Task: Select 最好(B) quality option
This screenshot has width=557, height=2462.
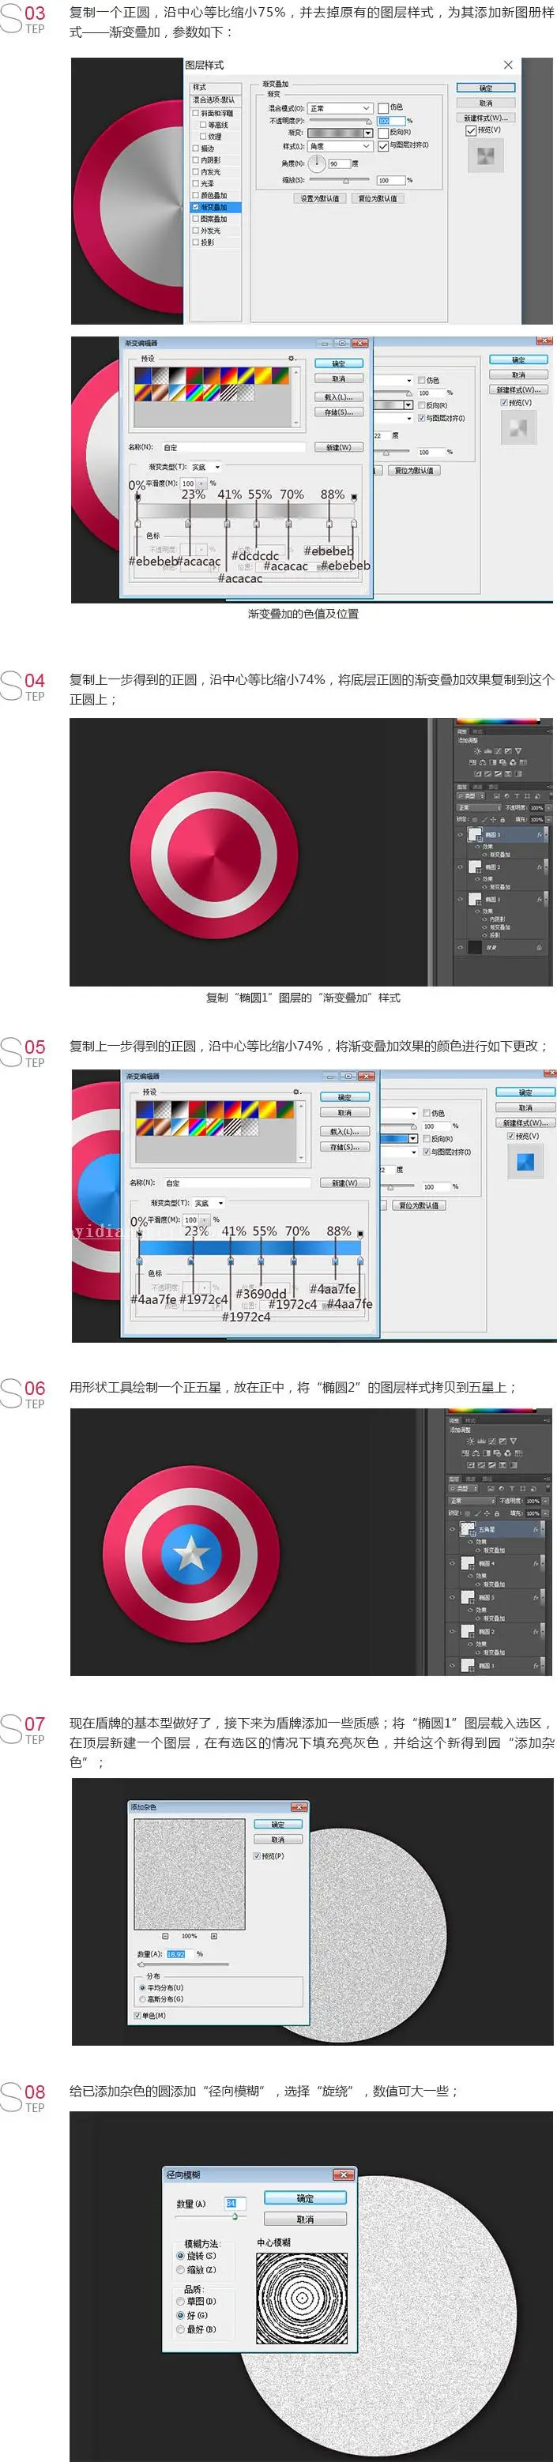Action: coord(181,2329)
